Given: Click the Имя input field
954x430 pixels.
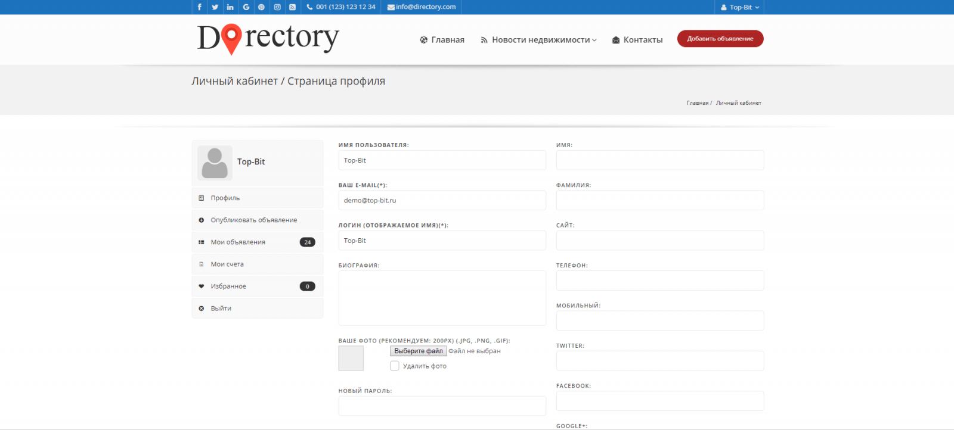Looking at the screenshot, I should point(660,160).
